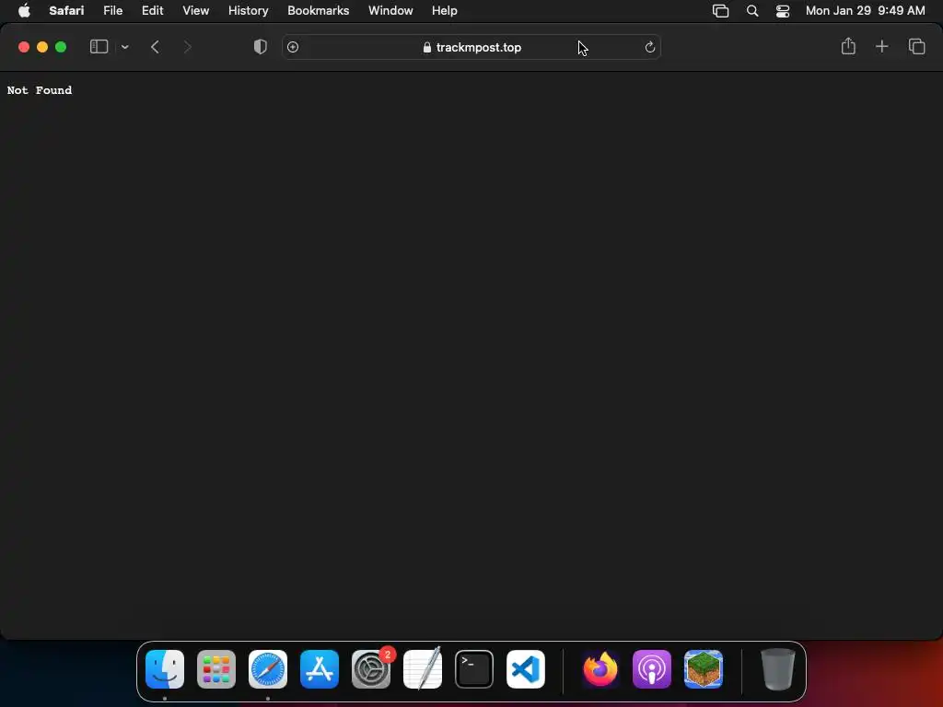Open the Minecraft grass block app in Dock
943x707 pixels.
tap(704, 669)
